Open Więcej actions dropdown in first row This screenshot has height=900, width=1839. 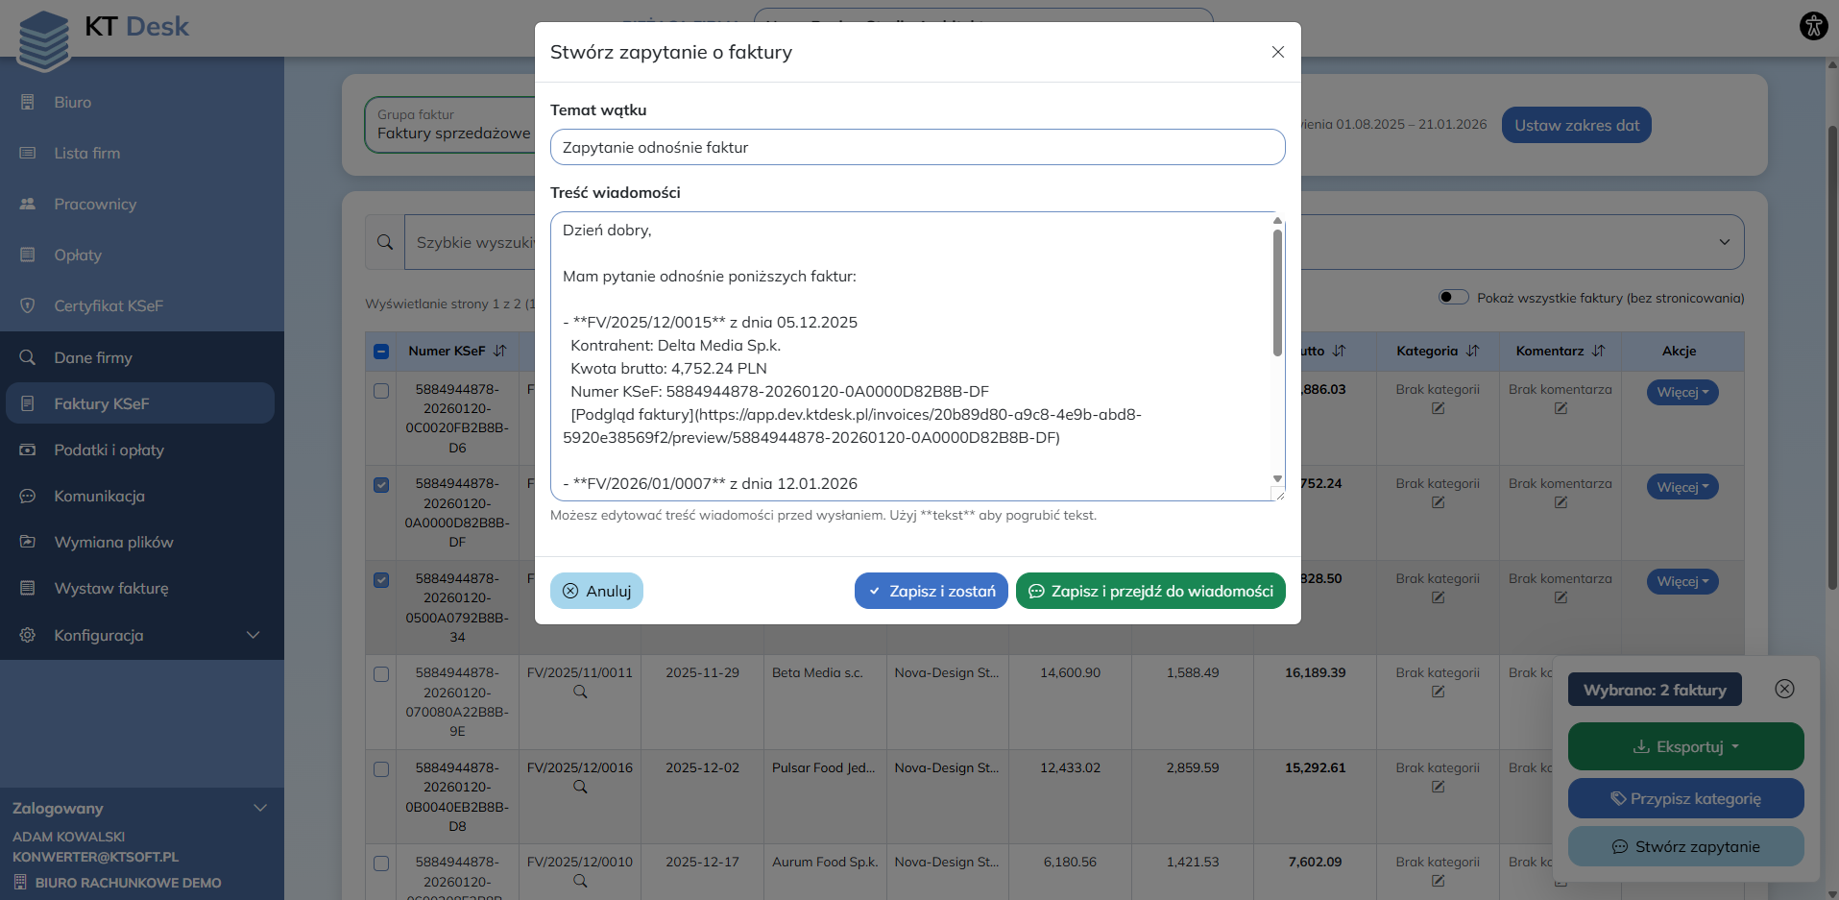pyautogui.click(x=1682, y=392)
